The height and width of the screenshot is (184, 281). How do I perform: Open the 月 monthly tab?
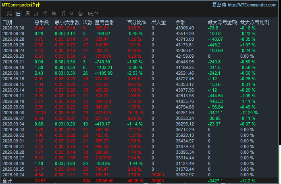36,14
